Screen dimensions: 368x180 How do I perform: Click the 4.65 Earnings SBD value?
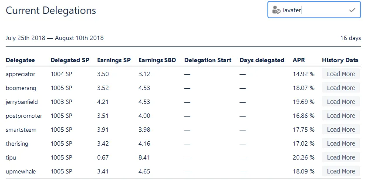[x=144, y=171]
